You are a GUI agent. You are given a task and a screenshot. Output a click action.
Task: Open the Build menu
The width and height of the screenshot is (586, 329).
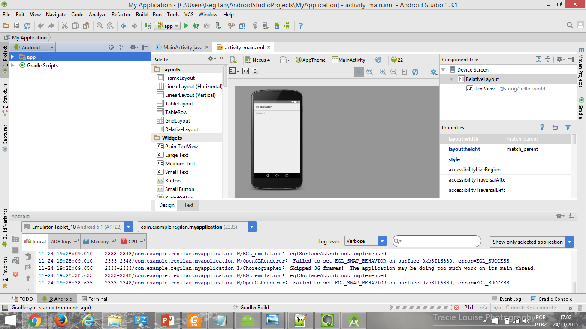(142, 14)
